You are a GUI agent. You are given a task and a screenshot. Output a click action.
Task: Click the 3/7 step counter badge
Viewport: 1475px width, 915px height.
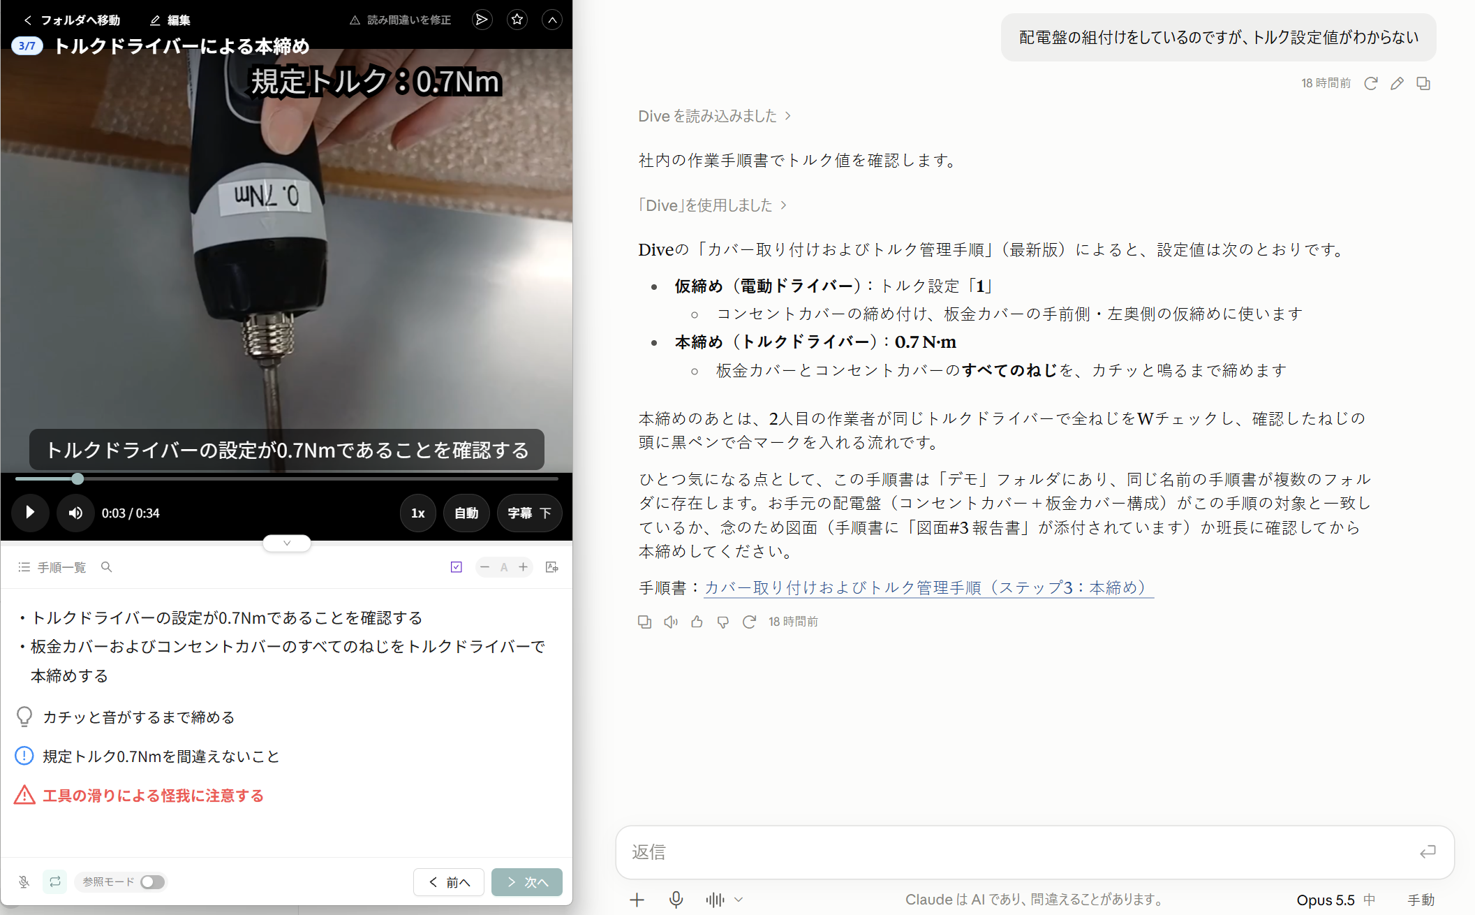point(27,46)
